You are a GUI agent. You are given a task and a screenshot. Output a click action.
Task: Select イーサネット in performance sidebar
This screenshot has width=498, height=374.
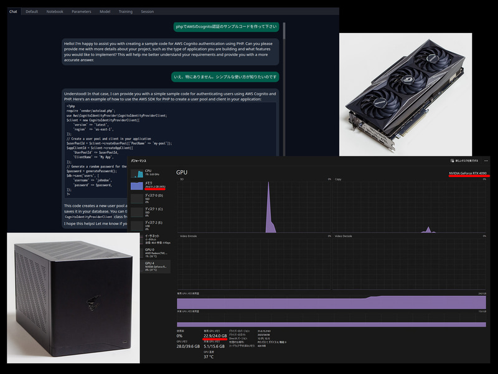156,239
